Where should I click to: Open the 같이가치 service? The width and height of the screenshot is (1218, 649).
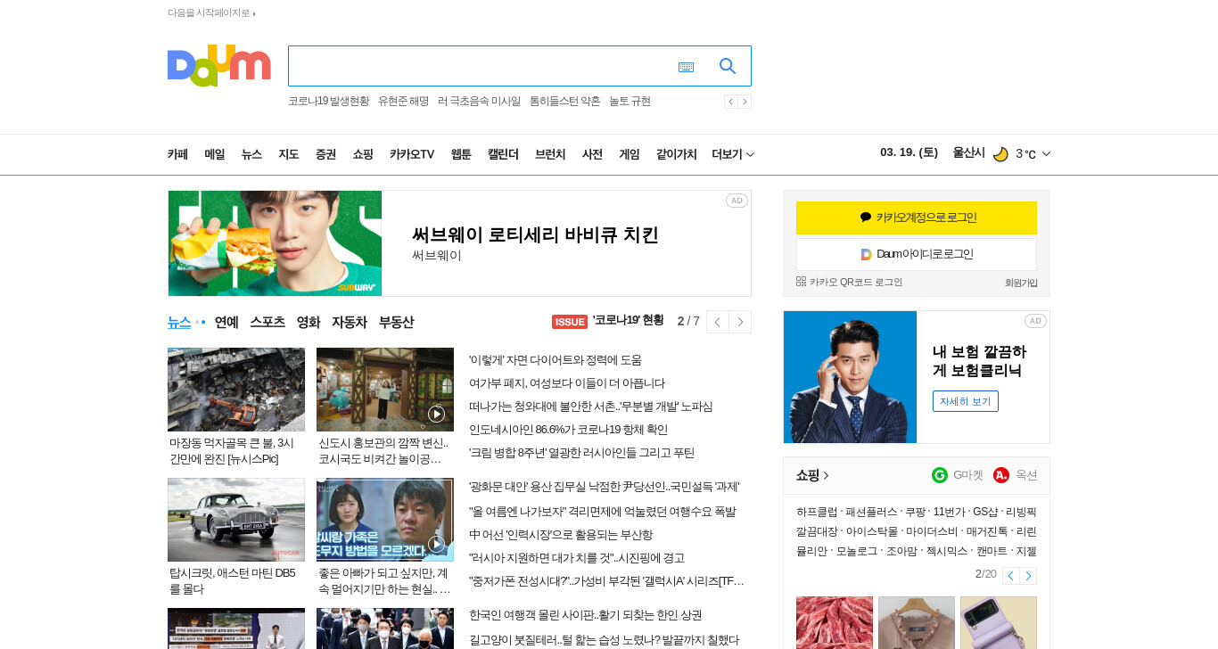[677, 154]
